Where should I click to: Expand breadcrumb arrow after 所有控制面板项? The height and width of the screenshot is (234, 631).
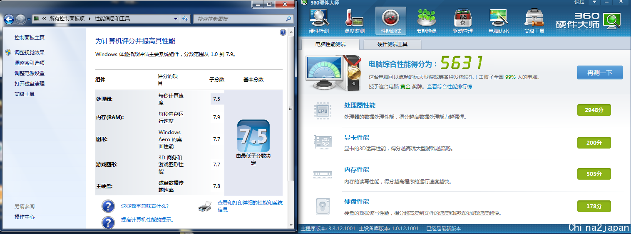(x=90, y=19)
